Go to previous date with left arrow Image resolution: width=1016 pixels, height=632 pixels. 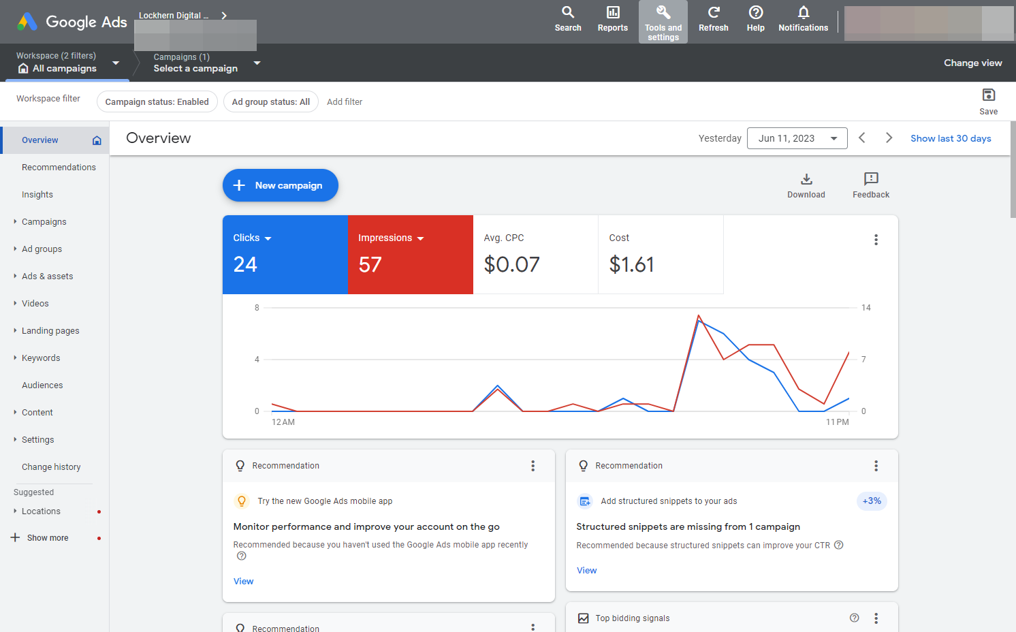[x=861, y=138]
